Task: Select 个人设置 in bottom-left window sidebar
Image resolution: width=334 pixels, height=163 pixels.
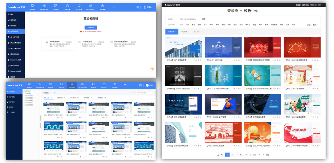Action: pyautogui.click(x=14, y=112)
